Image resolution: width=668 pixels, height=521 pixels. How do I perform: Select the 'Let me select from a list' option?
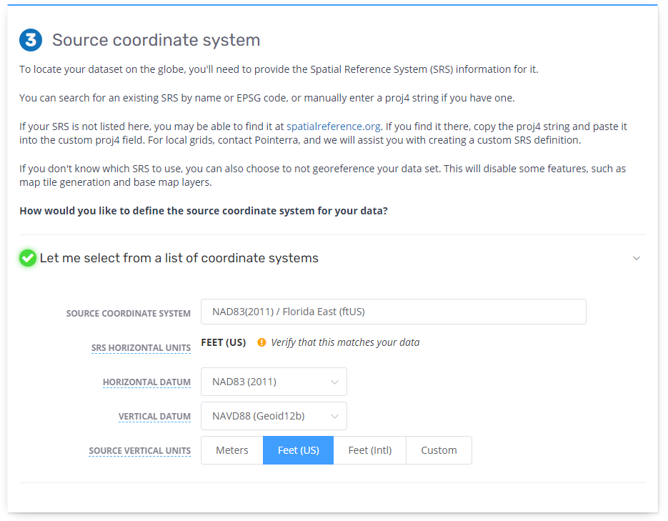pos(179,258)
